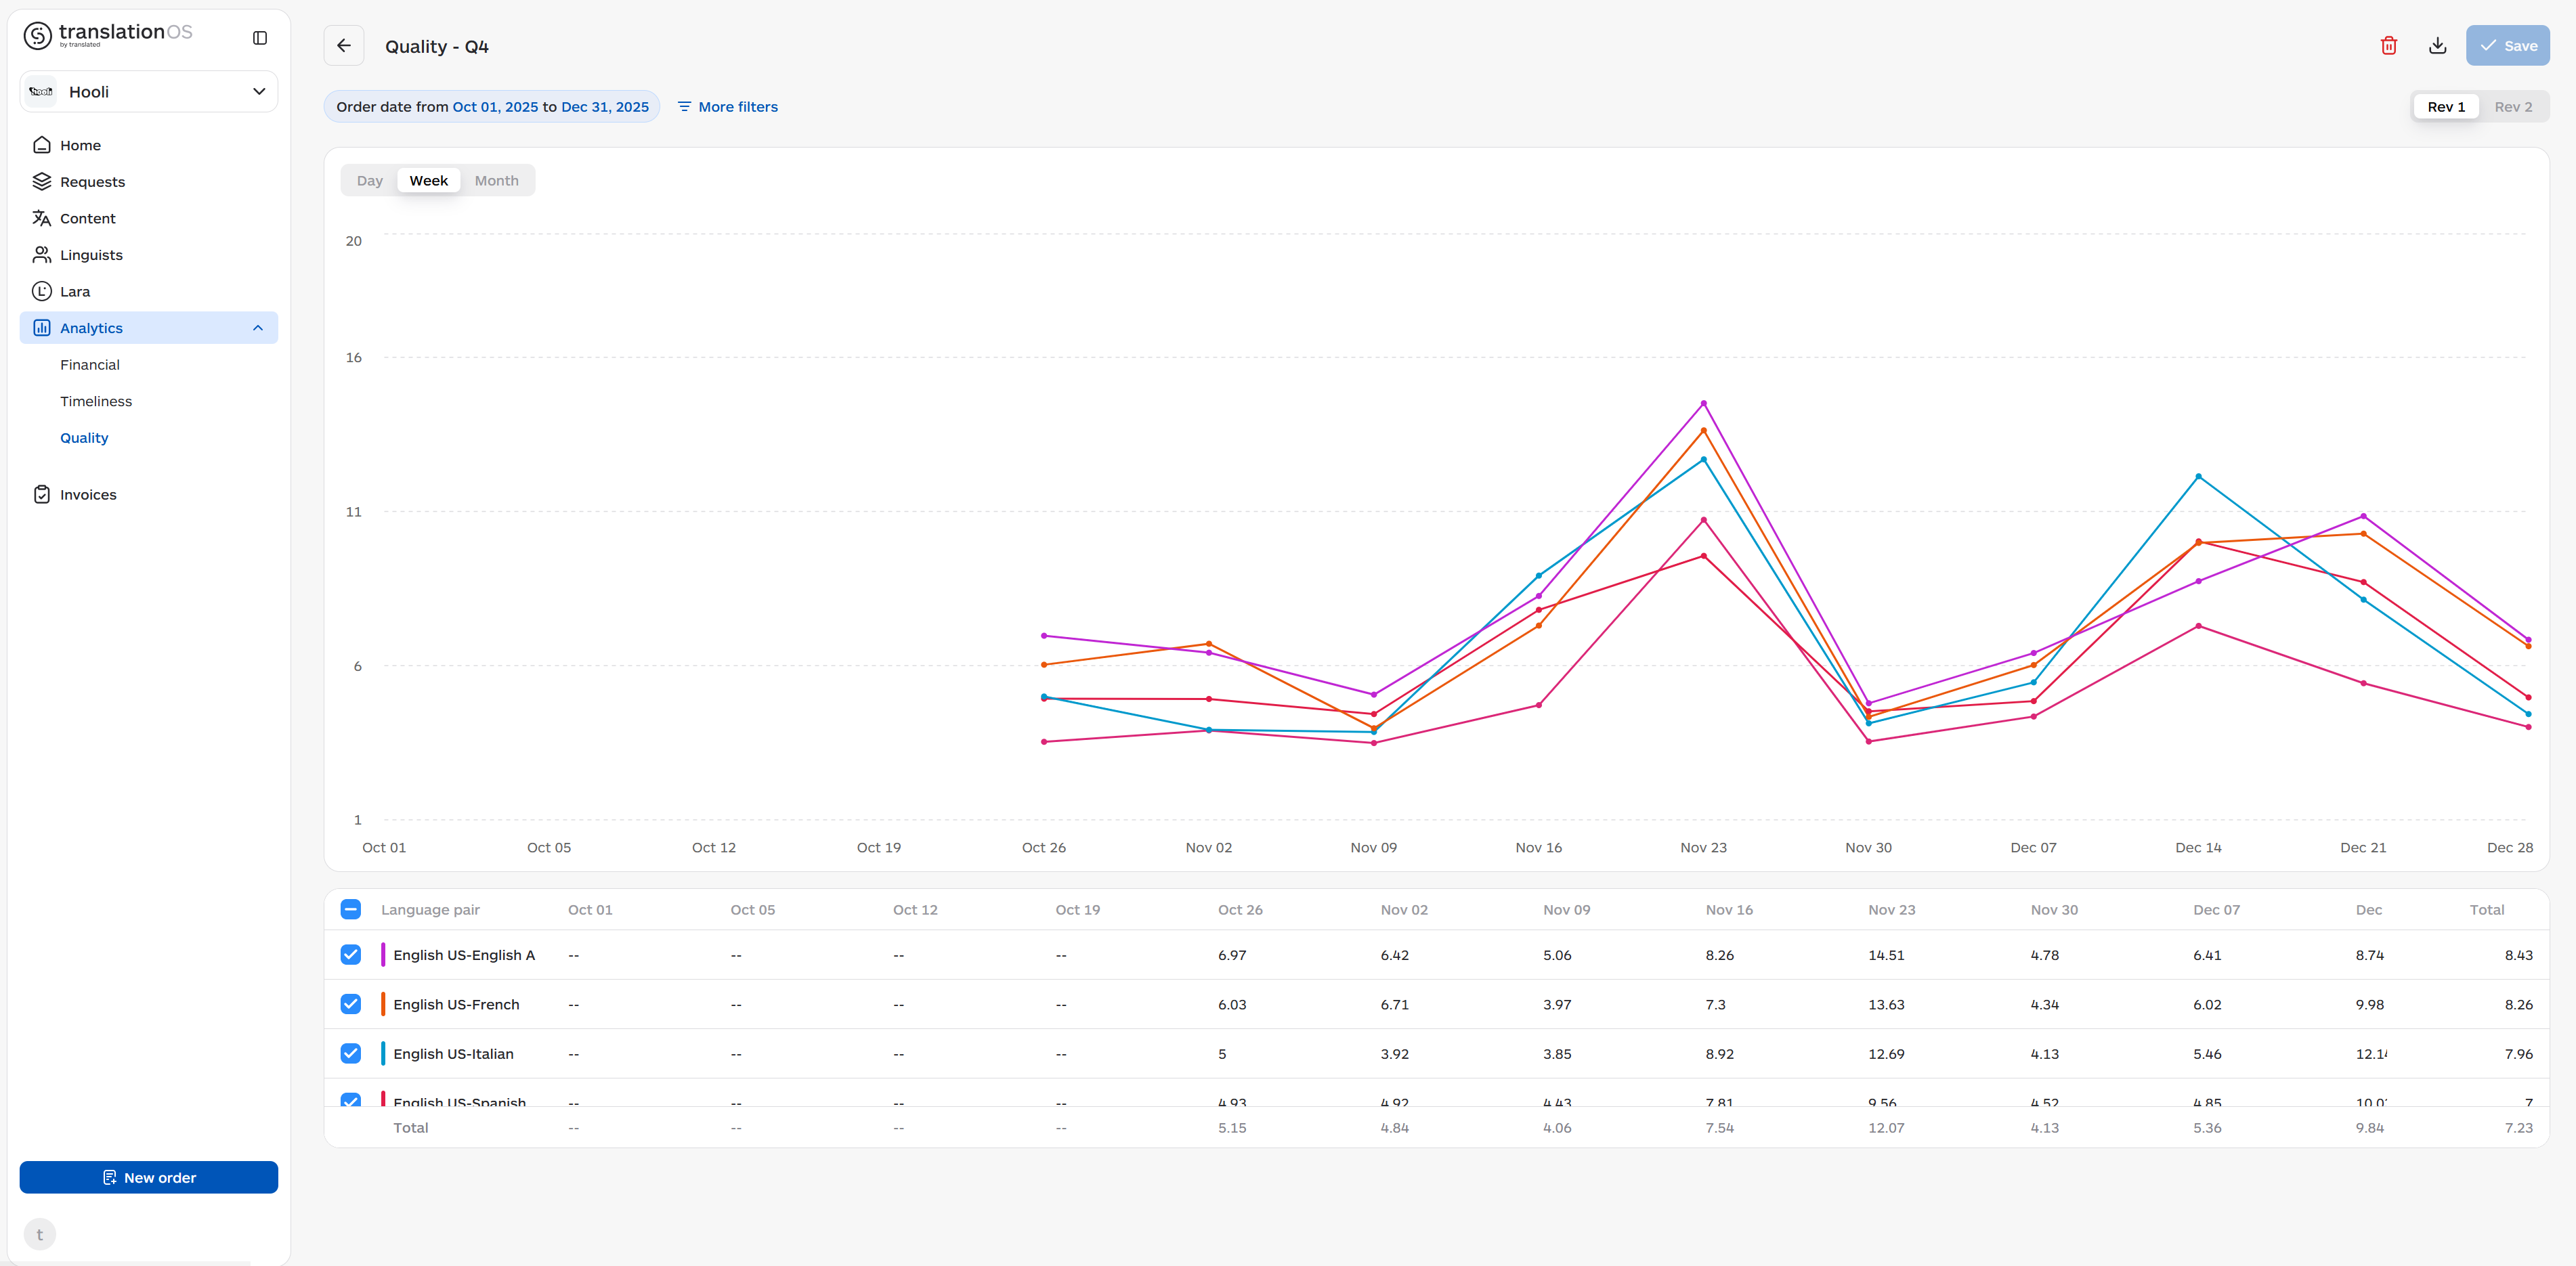Open More filters options
Viewport: 2576px width, 1266px height.
(727, 107)
